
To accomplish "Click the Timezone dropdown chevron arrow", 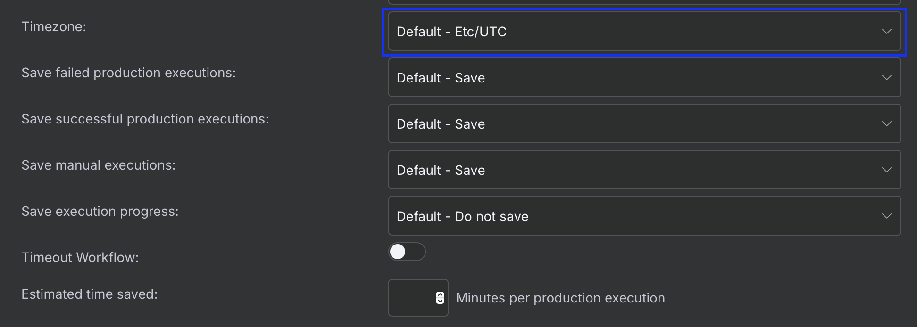I will pyautogui.click(x=886, y=32).
